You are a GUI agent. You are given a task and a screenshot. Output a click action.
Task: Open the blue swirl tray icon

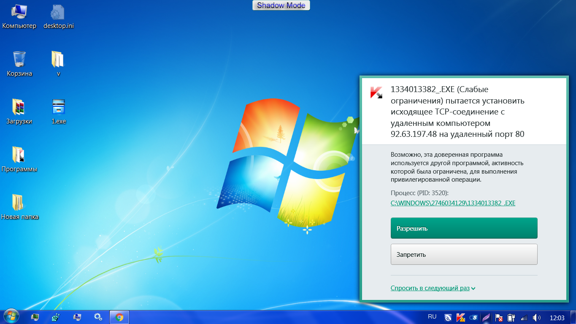click(448, 317)
